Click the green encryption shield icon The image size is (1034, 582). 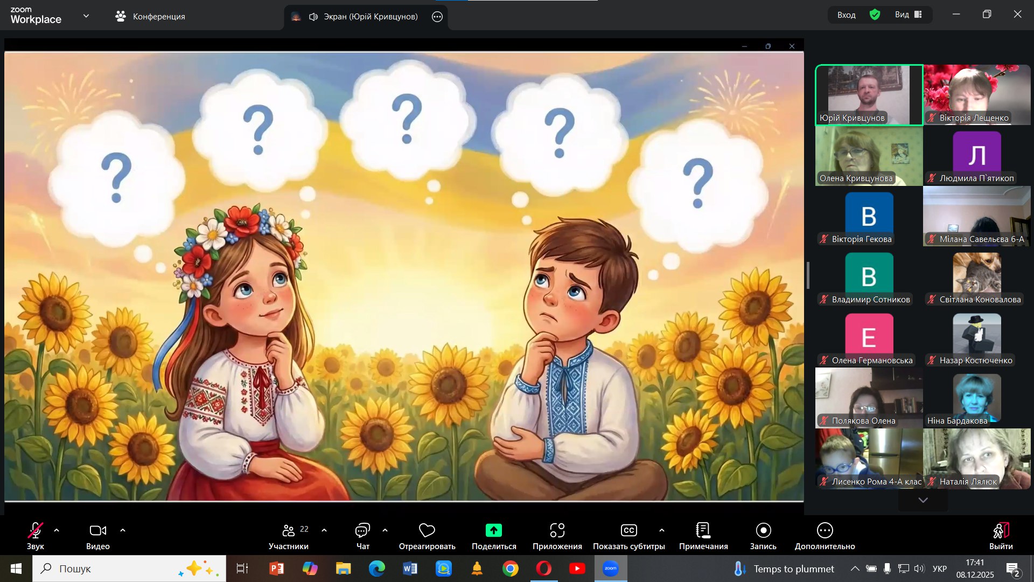pos(875,15)
